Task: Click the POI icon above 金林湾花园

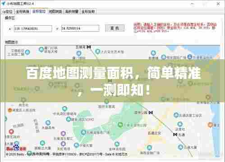Action: tap(117, 144)
